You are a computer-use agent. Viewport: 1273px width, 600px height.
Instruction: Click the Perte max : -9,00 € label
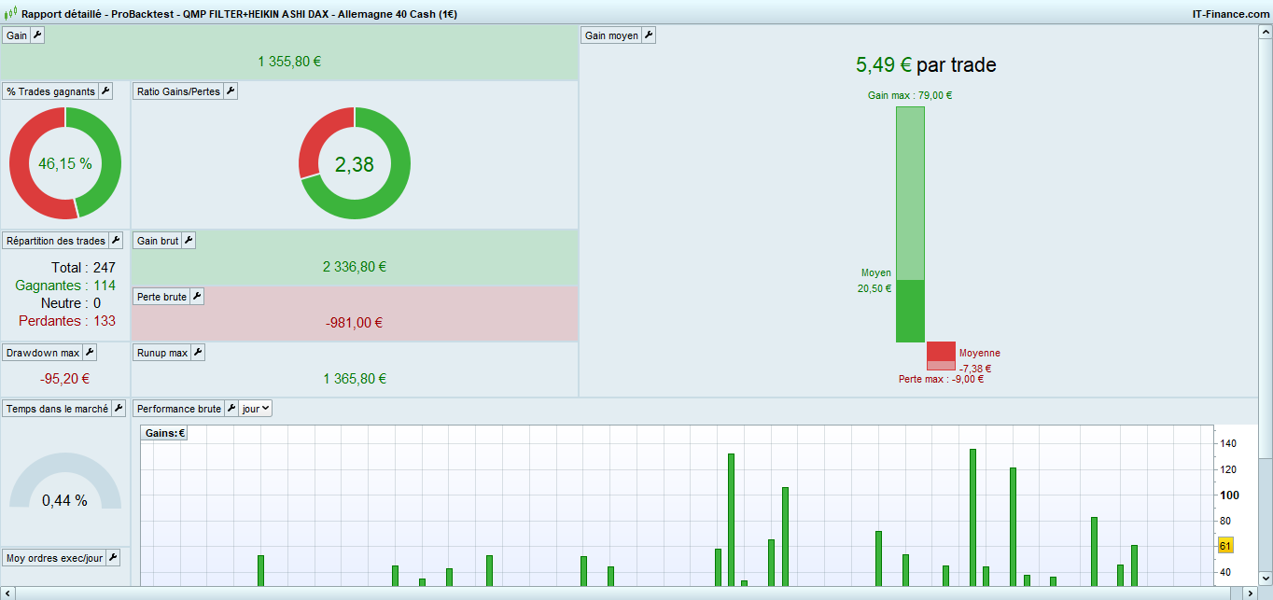coord(941,379)
